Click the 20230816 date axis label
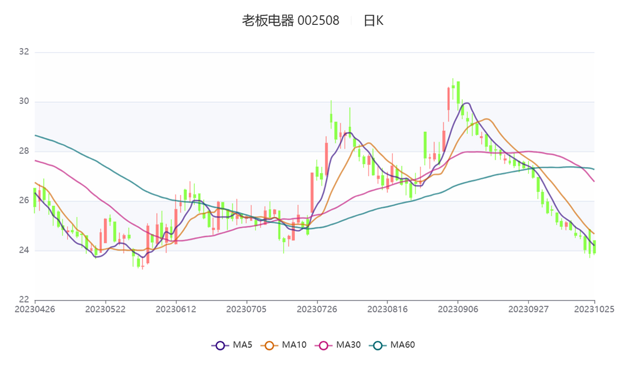 [387, 309]
